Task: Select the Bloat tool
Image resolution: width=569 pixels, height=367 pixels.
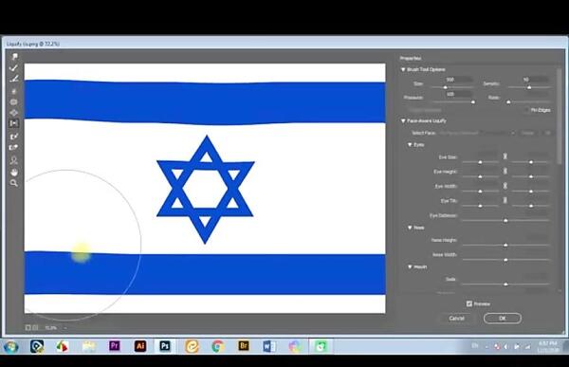Action: 14,113
